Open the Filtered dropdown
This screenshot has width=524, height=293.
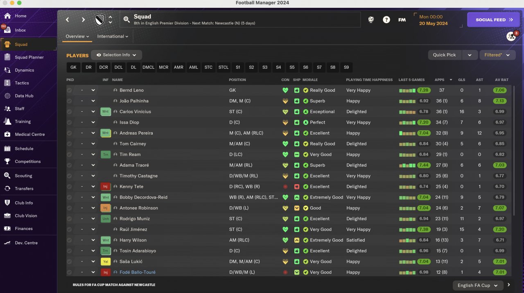tap(497, 55)
